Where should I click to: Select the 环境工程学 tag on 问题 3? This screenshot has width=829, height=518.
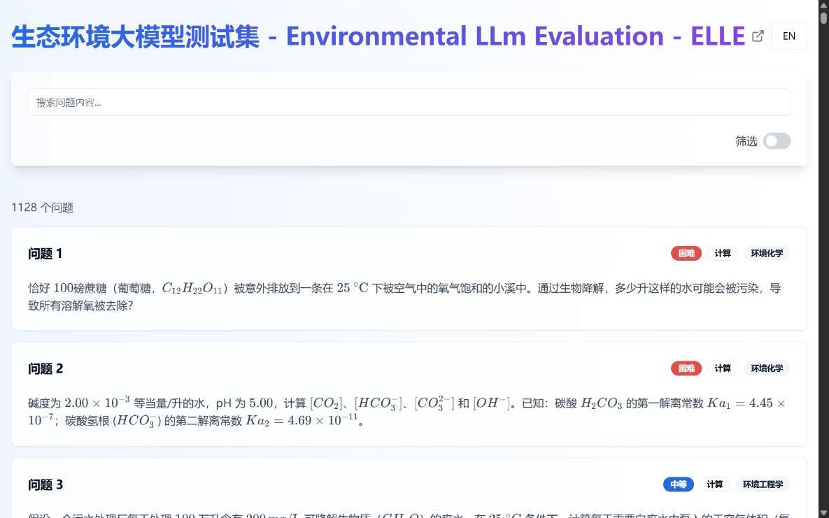(763, 484)
